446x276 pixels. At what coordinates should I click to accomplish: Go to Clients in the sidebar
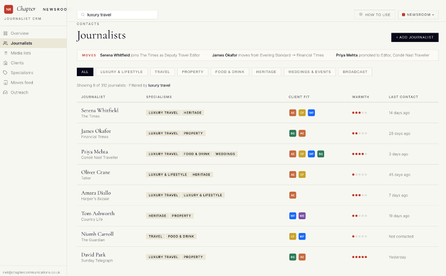pyautogui.click(x=33, y=63)
